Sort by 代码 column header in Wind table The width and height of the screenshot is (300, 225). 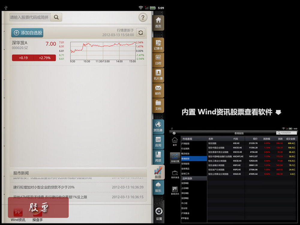[235, 139]
